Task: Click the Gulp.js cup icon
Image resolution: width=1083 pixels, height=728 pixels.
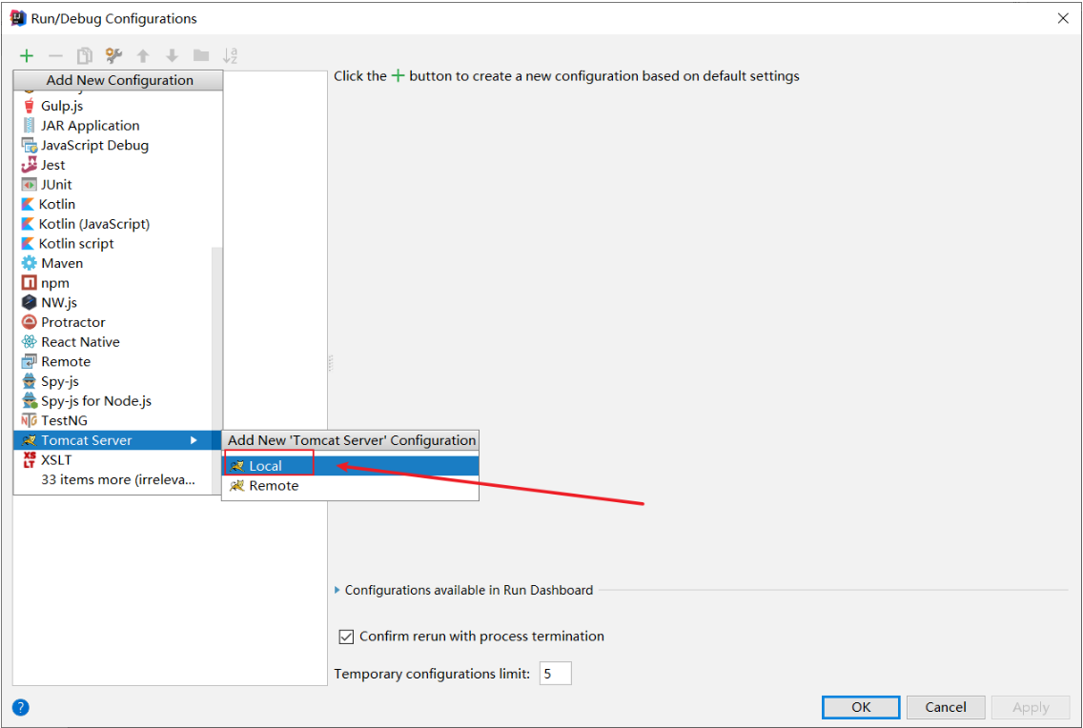Action: (29, 106)
